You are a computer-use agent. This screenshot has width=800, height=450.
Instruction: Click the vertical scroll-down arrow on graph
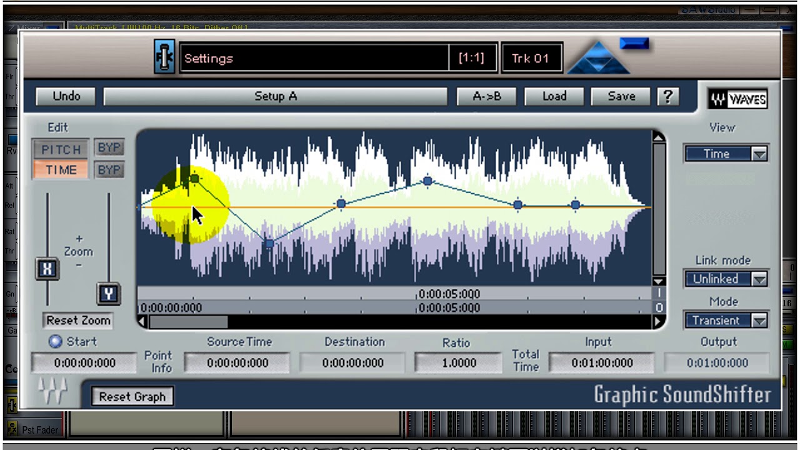pos(658,281)
